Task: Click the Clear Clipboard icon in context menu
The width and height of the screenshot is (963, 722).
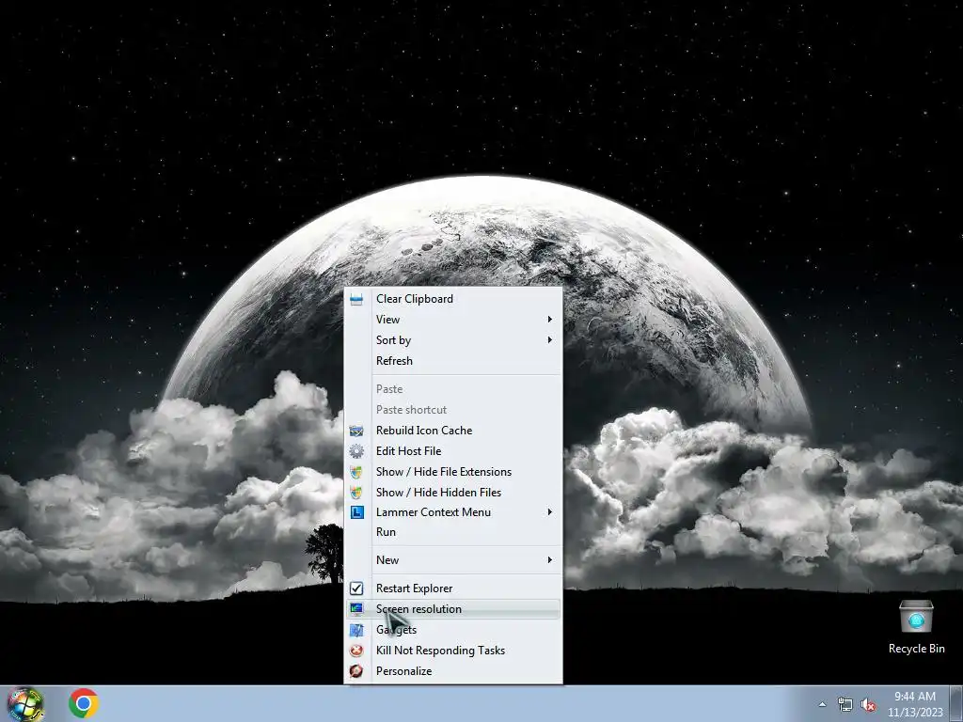Action: coord(356,299)
